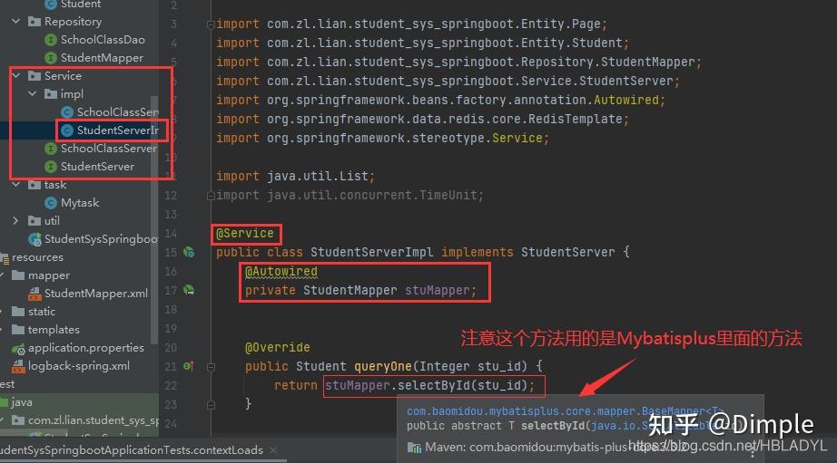Select logback-spring.xml file
The width and height of the screenshot is (837, 463).
[x=78, y=366]
